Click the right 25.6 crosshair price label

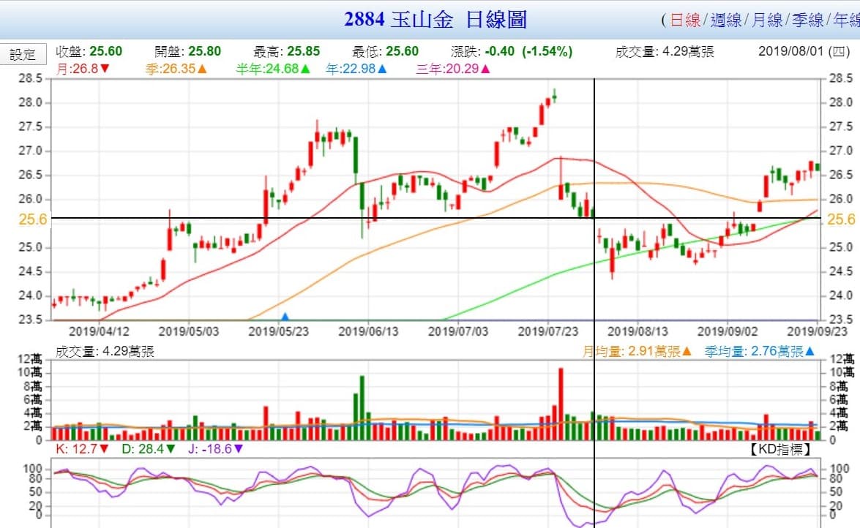click(x=841, y=219)
